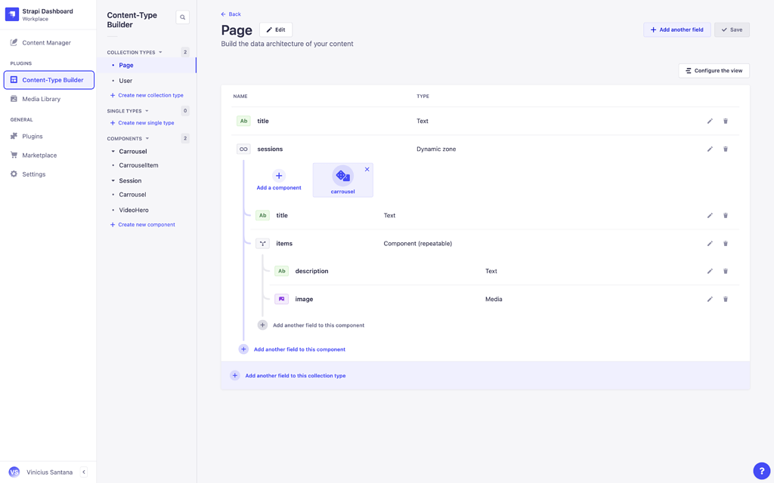Click the plus icon to add a component
This screenshot has height=483, width=774.
coord(279,176)
